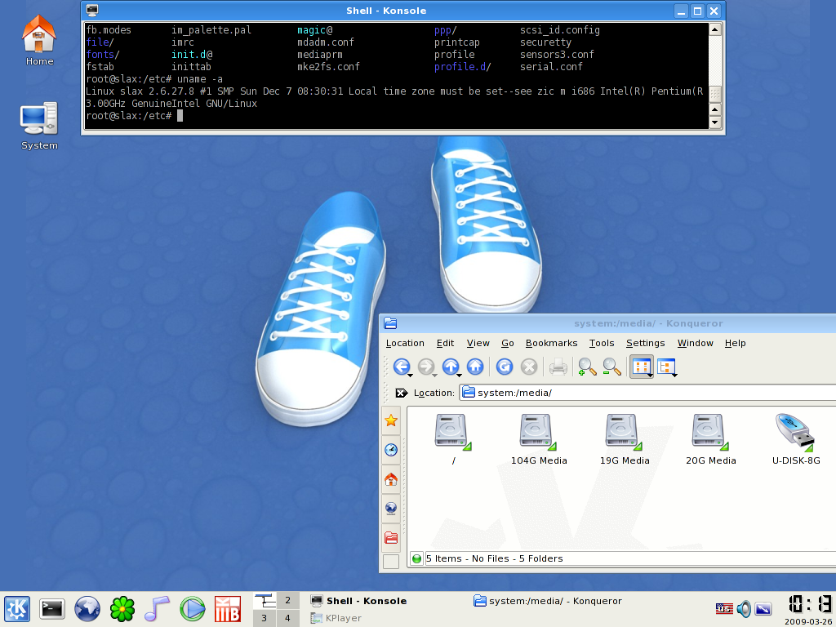Screen dimensions: 836x627
Task: Click Konqueror's Print icon
Action: click(558, 367)
